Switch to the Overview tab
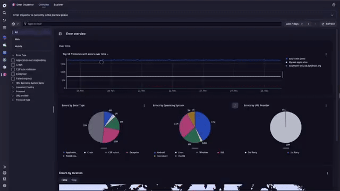The width and height of the screenshot is (340, 191). pos(44,5)
